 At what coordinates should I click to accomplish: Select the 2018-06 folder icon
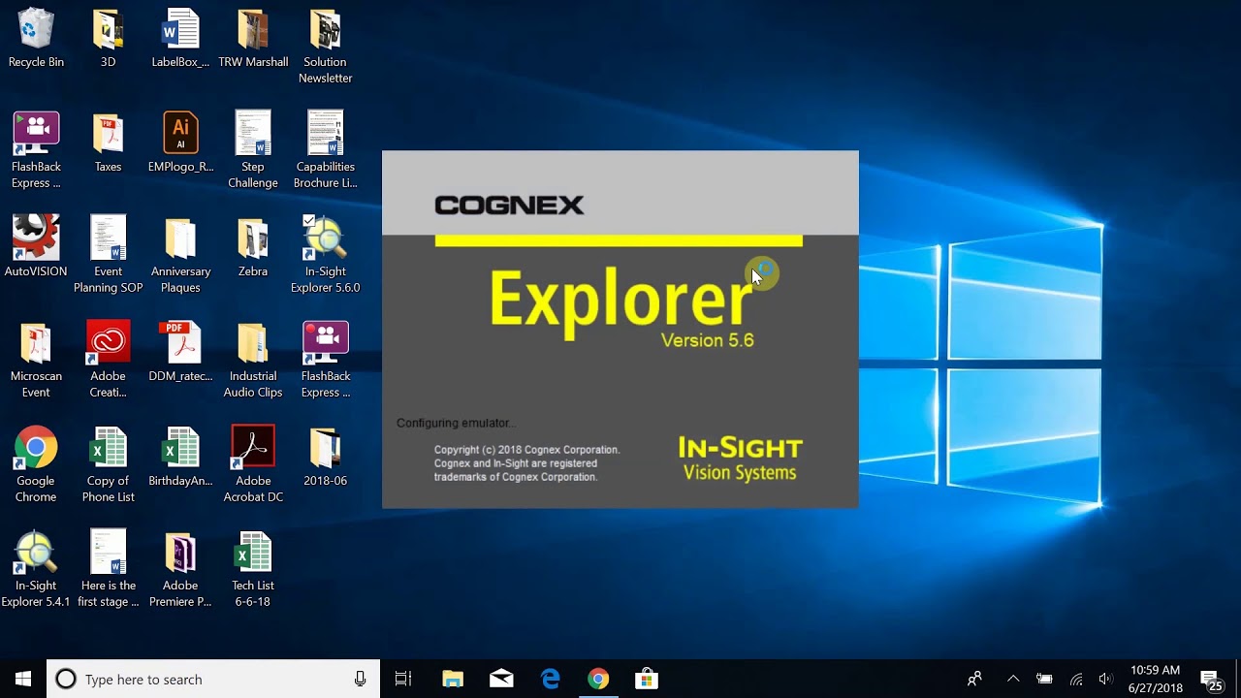325,448
